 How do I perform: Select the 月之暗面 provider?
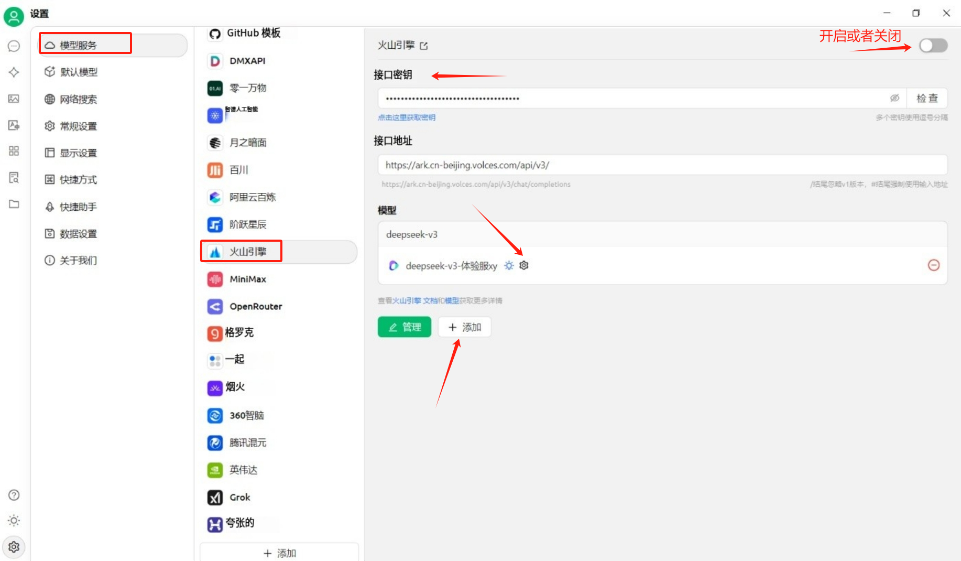click(x=279, y=143)
